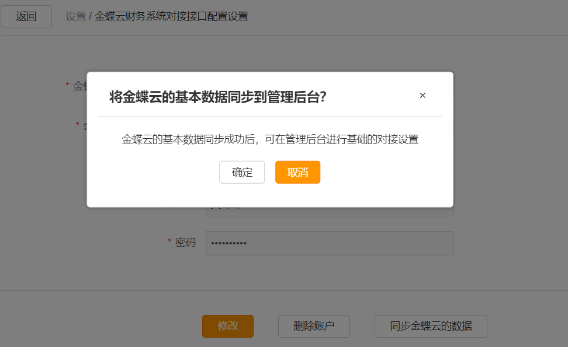Close the sync confirmation dialog
568x347 pixels.
pos(422,96)
